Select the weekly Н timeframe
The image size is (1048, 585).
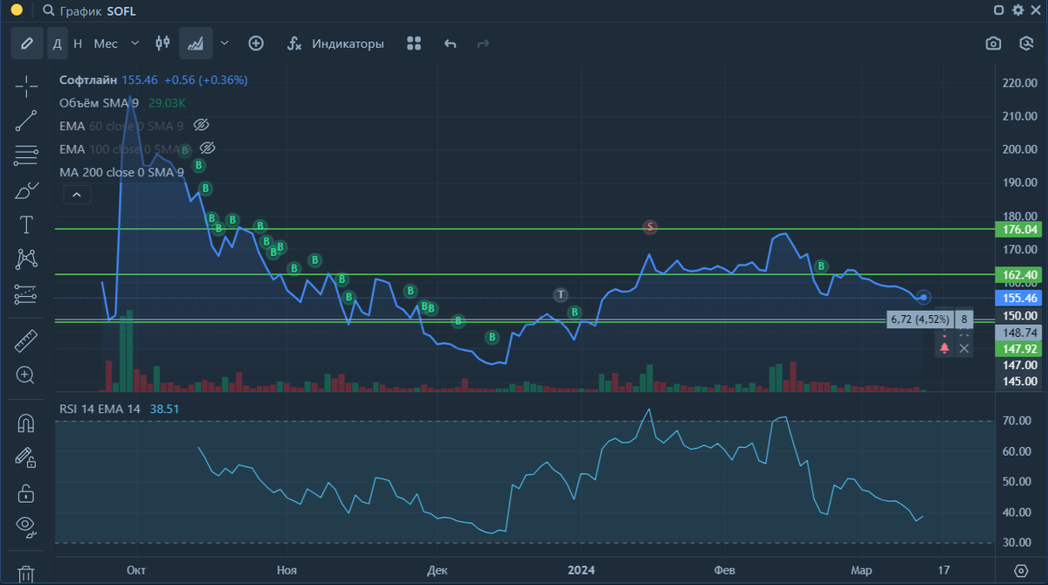[x=78, y=43]
